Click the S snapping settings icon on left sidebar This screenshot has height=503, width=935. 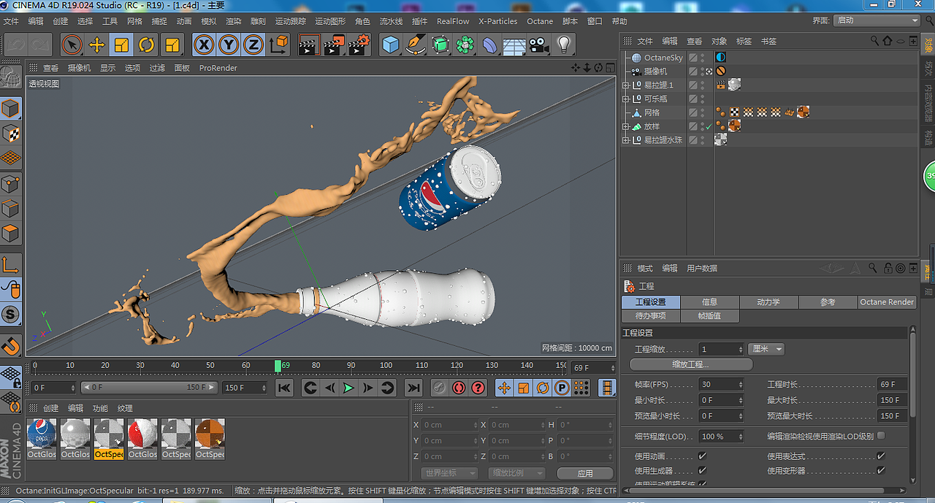click(10, 315)
